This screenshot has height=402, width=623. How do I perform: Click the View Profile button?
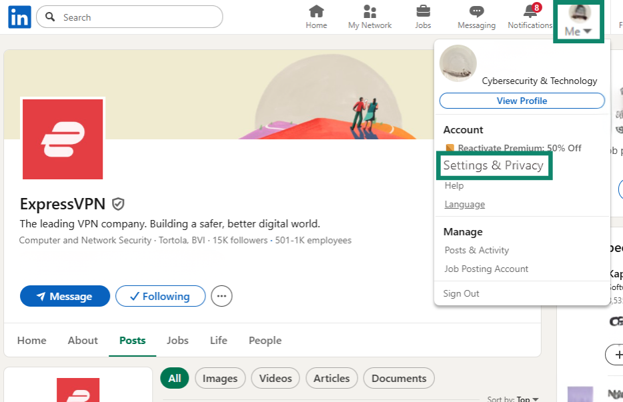point(522,101)
